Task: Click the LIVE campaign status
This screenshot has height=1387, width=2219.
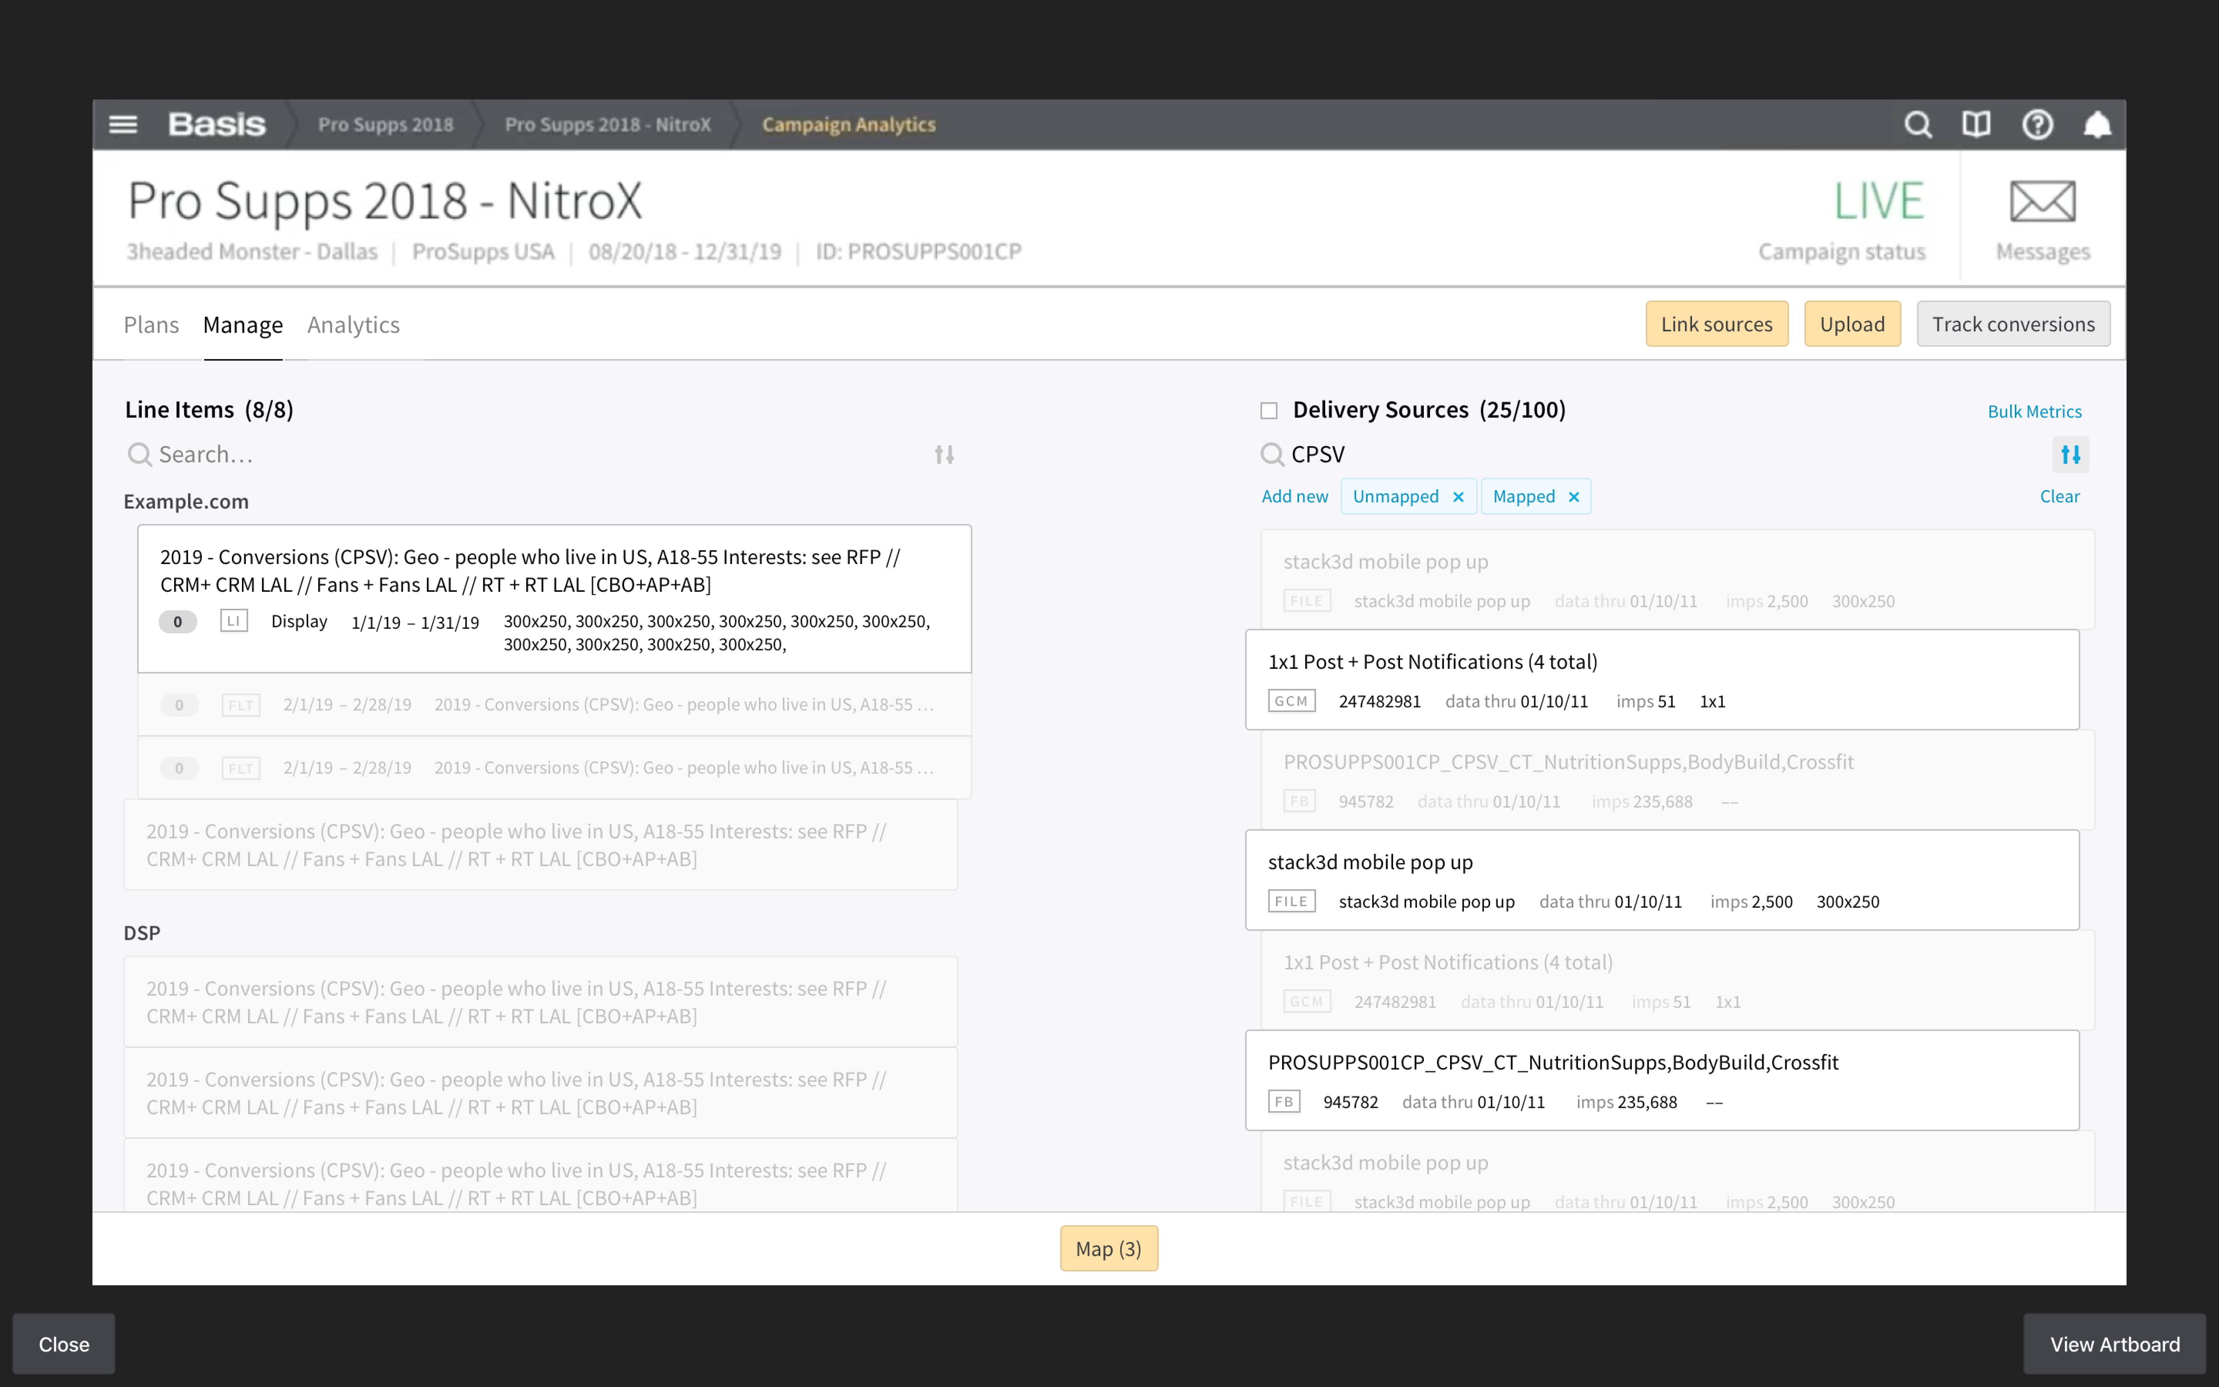Action: (x=1878, y=201)
